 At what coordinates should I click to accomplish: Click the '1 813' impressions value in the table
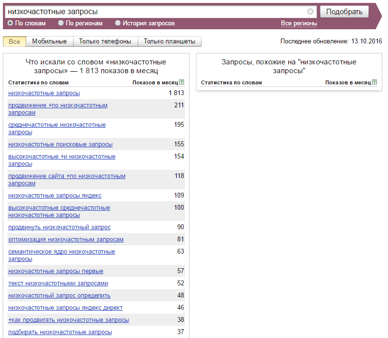(176, 93)
